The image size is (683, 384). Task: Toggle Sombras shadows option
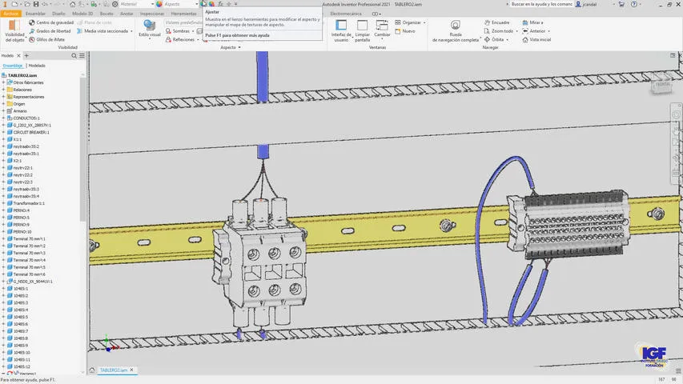178,31
